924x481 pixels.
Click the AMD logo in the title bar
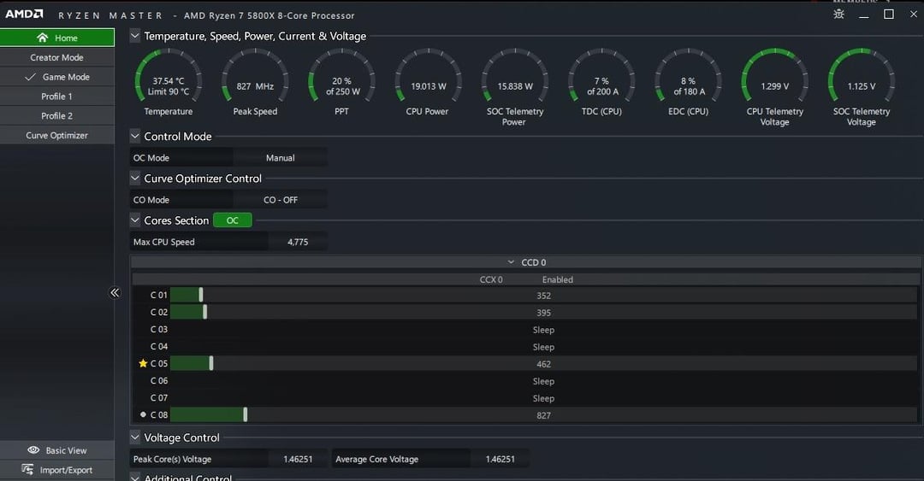[24, 15]
